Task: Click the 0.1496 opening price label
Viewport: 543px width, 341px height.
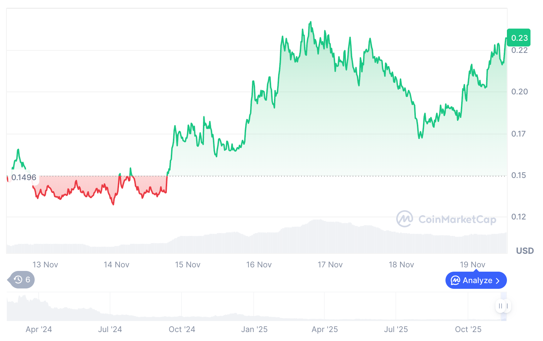Action: 24,177
